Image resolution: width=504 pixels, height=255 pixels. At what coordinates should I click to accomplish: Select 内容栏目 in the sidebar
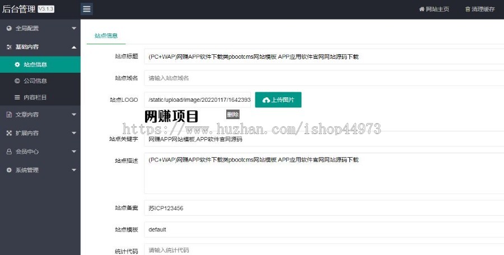tap(40, 97)
